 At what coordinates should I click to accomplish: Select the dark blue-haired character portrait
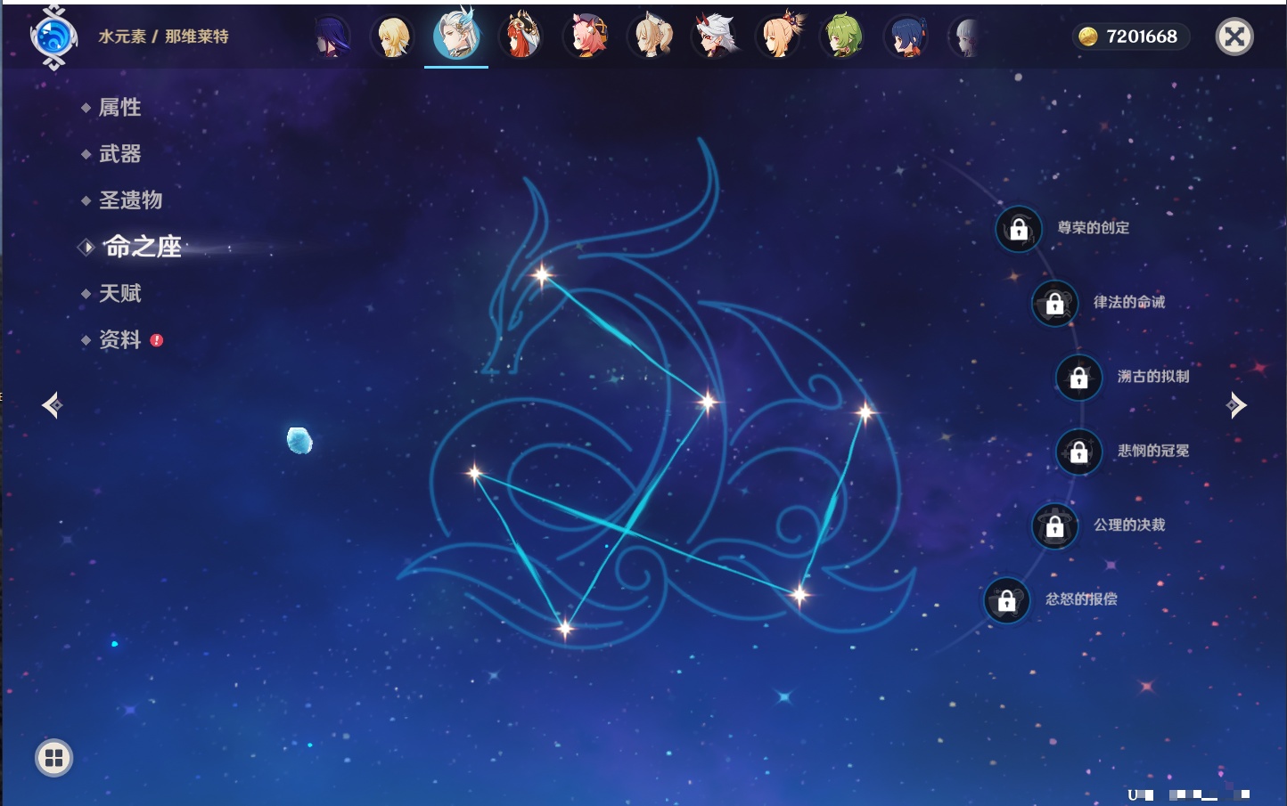tap(906, 37)
